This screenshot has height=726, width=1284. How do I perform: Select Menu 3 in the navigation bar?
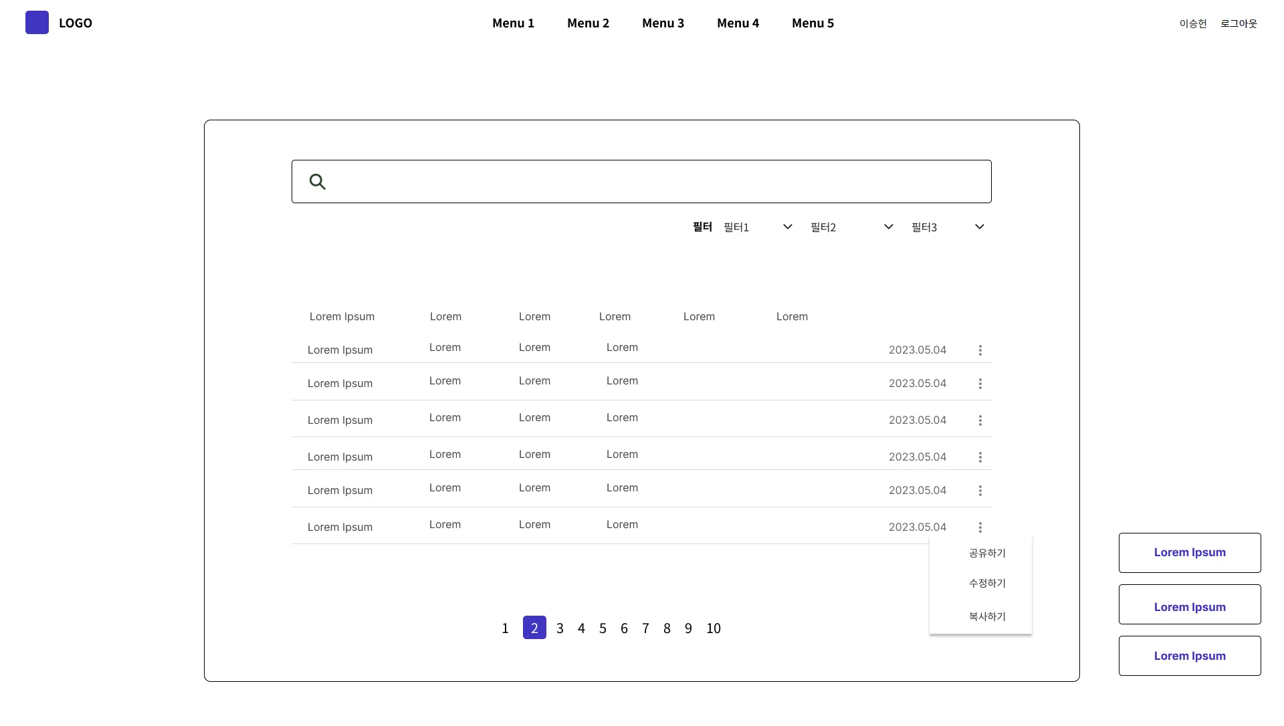pyautogui.click(x=663, y=23)
